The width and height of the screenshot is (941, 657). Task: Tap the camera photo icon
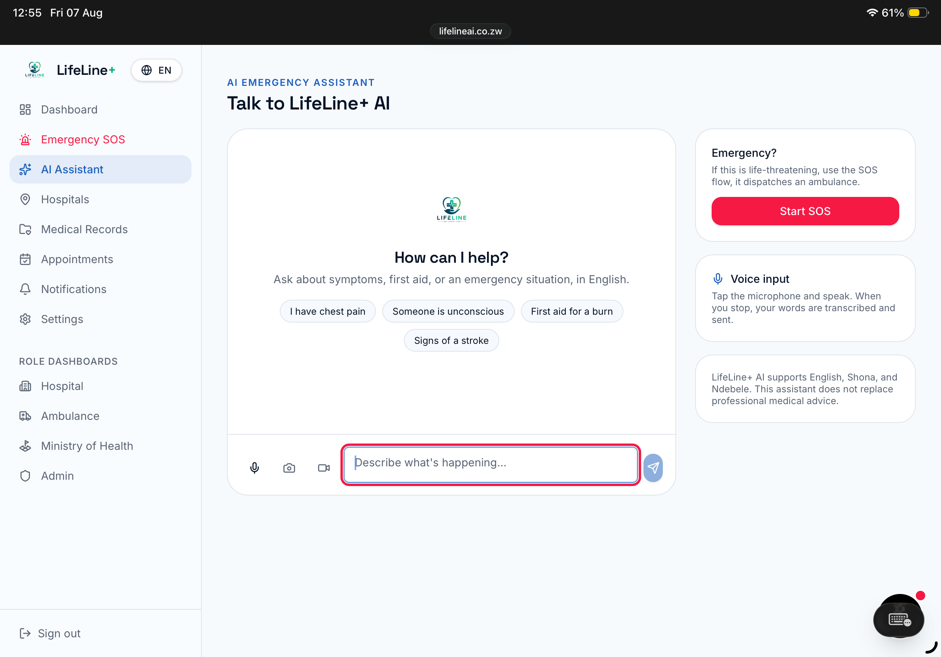(x=289, y=468)
